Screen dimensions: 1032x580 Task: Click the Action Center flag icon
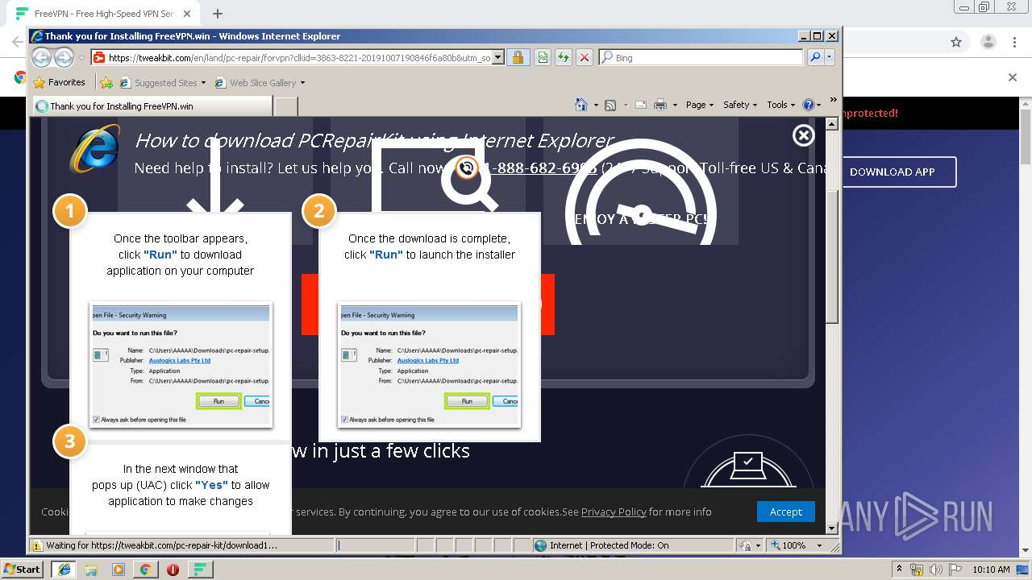click(955, 570)
